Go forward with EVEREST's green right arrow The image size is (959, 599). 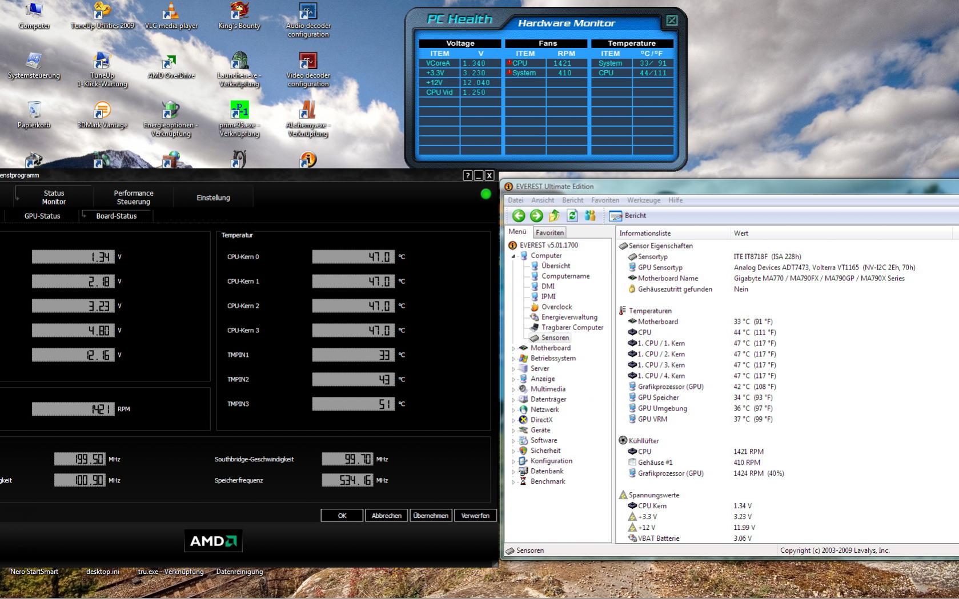click(x=536, y=215)
